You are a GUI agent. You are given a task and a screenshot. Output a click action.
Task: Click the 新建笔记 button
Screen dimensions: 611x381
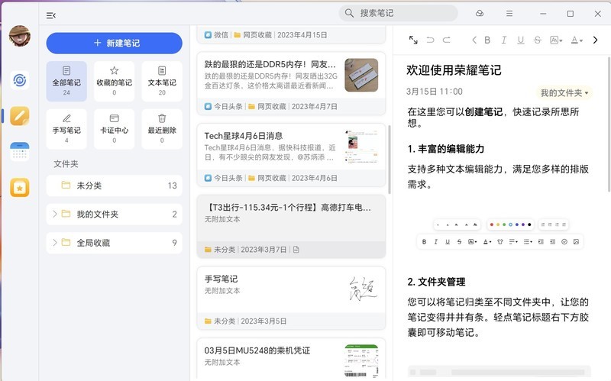tap(114, 43)
